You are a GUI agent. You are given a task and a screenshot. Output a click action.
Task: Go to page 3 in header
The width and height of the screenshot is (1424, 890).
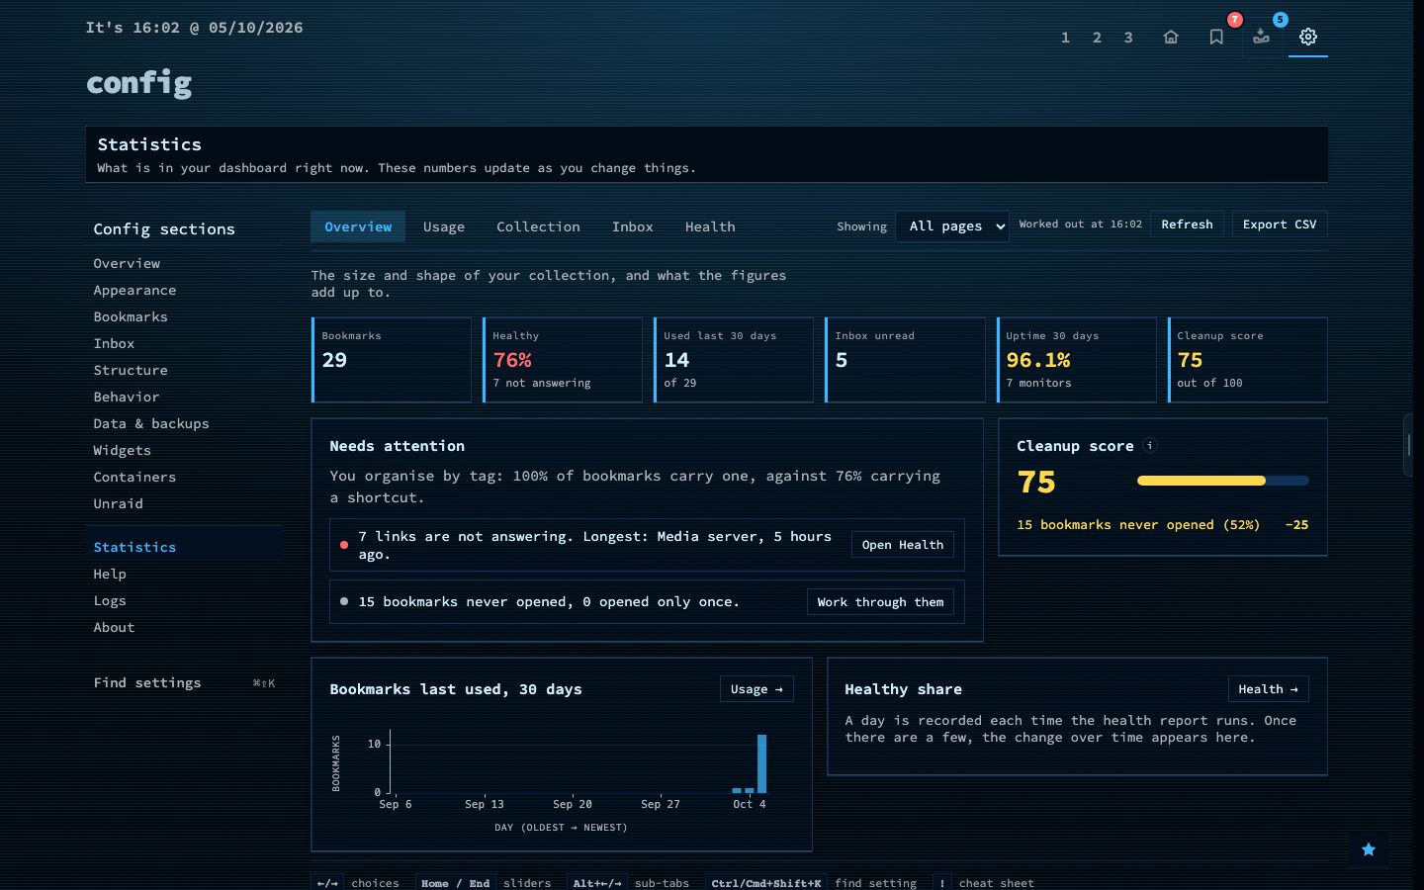[1128, 38]
